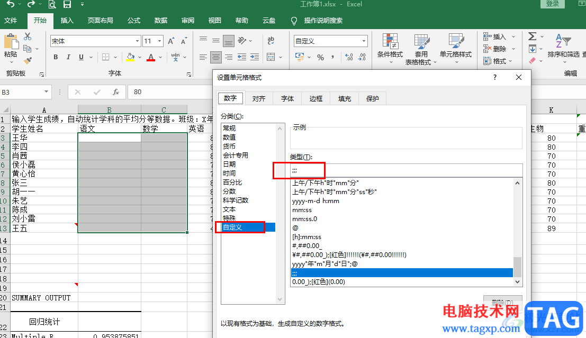Increase font size with the large A icon
This screenshot has width=586, height=338.
171,41
